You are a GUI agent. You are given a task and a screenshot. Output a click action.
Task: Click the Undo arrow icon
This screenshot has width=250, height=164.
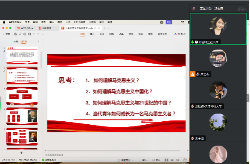(34, 34)
